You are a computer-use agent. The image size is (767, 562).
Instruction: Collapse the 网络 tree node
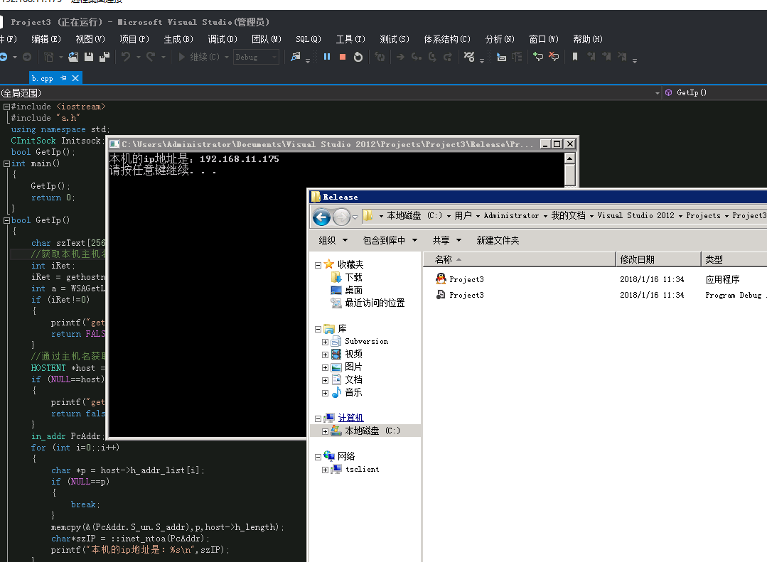[318, 457]
